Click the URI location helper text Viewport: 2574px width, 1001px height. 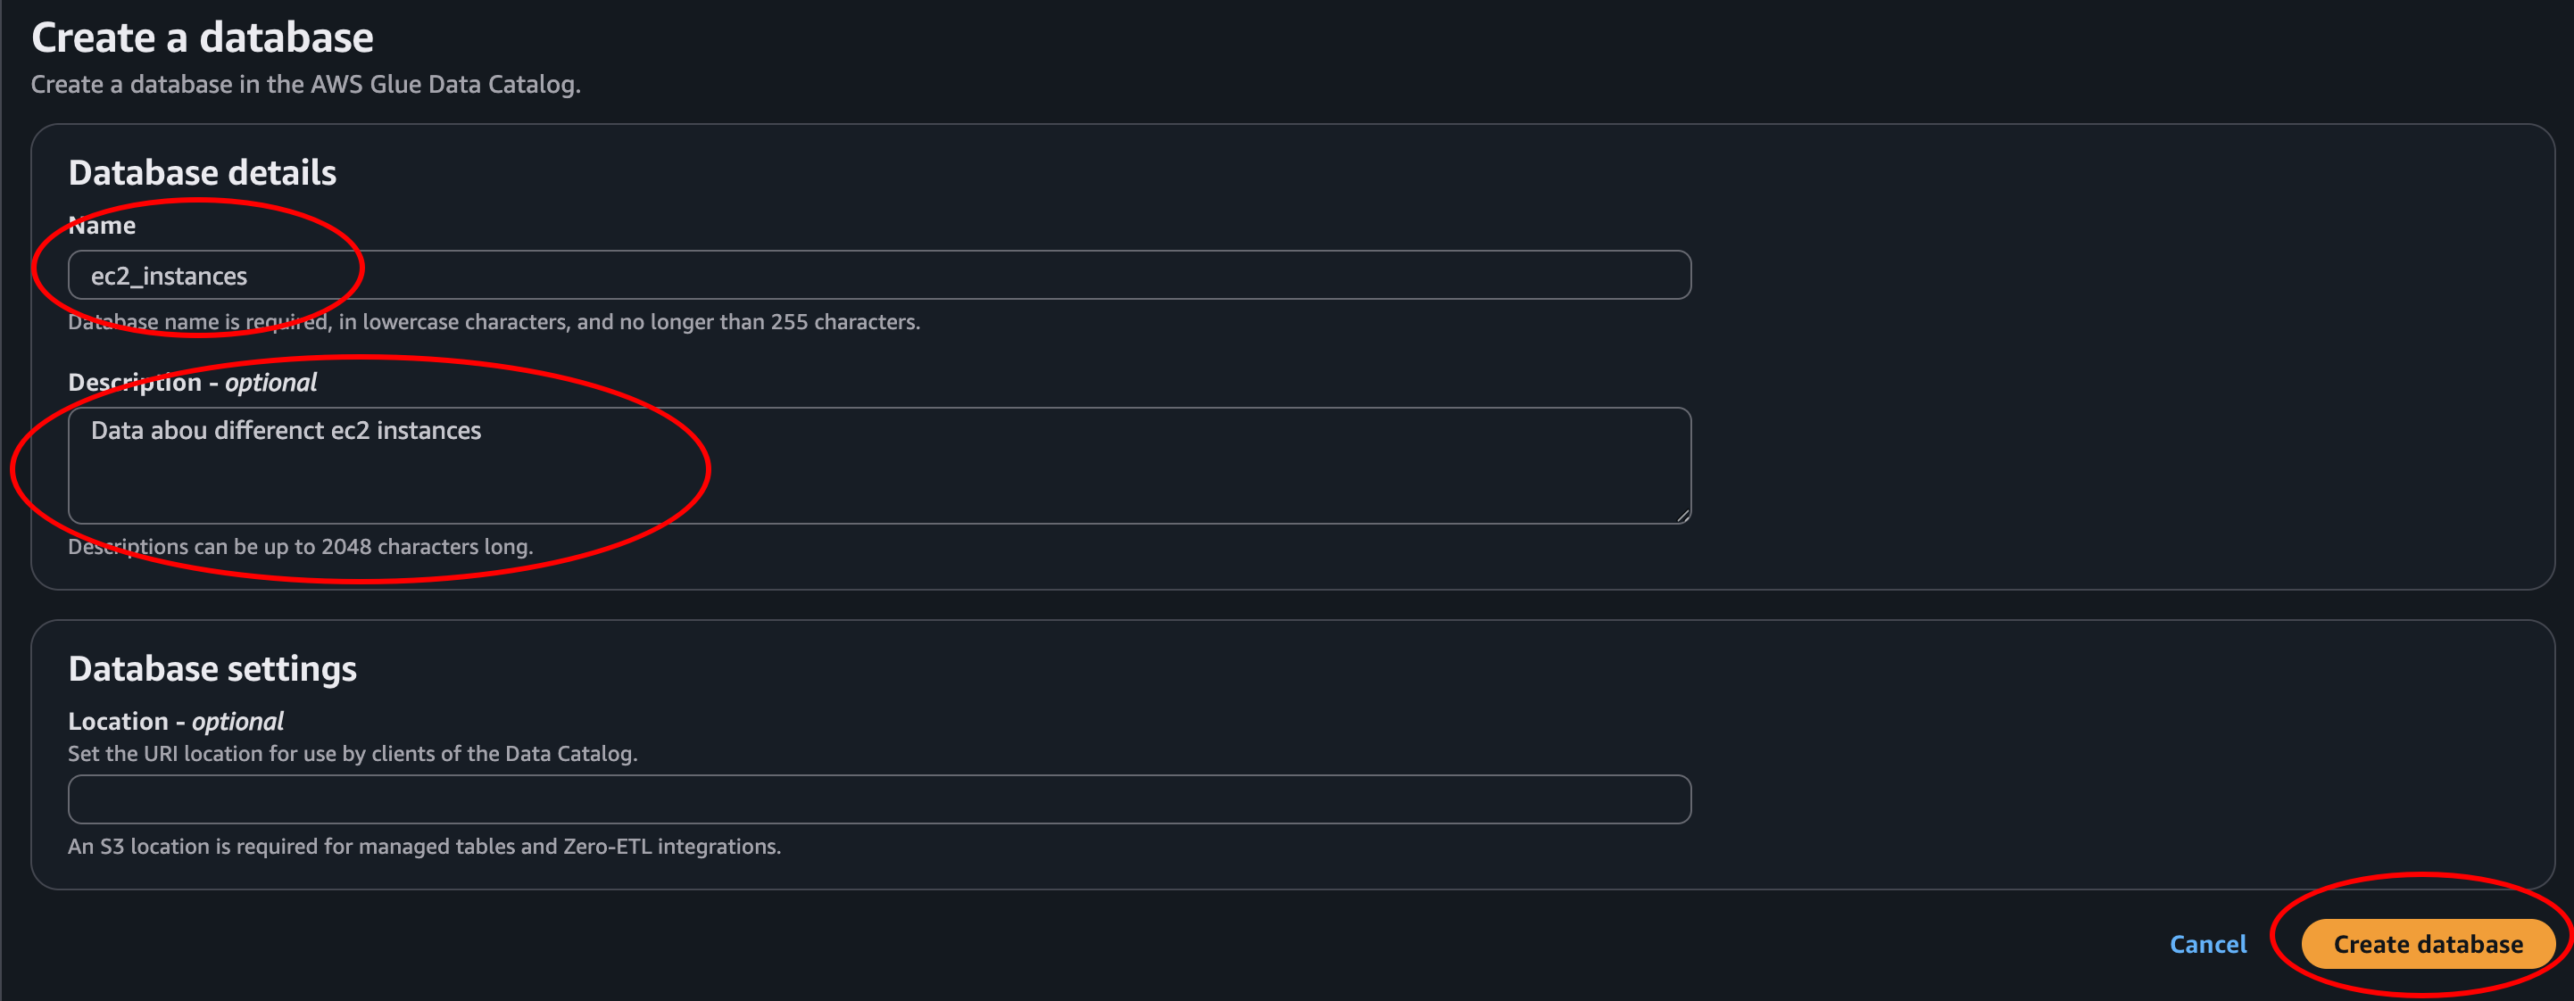353,753
